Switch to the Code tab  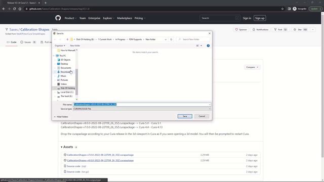point(12,42)
